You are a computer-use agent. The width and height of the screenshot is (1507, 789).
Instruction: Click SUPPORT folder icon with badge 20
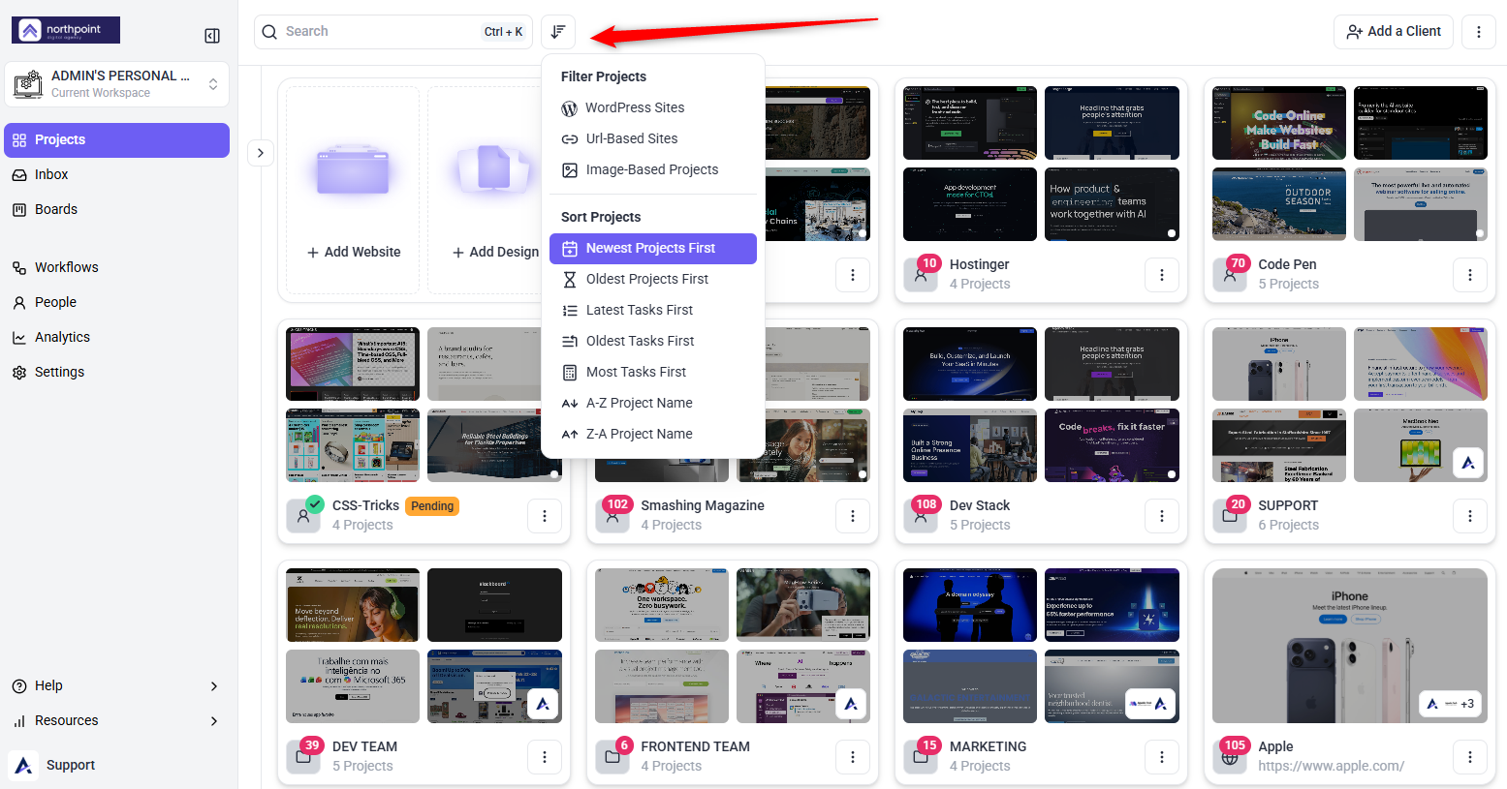pyautogui.click(x=1230, y=516)
